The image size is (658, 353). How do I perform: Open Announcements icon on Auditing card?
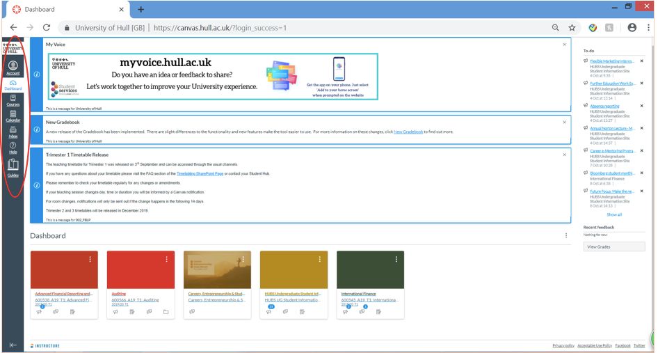tap(115, 311)
